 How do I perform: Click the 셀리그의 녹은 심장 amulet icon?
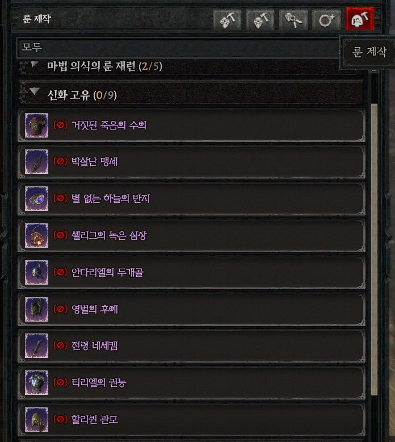(36, 236)
